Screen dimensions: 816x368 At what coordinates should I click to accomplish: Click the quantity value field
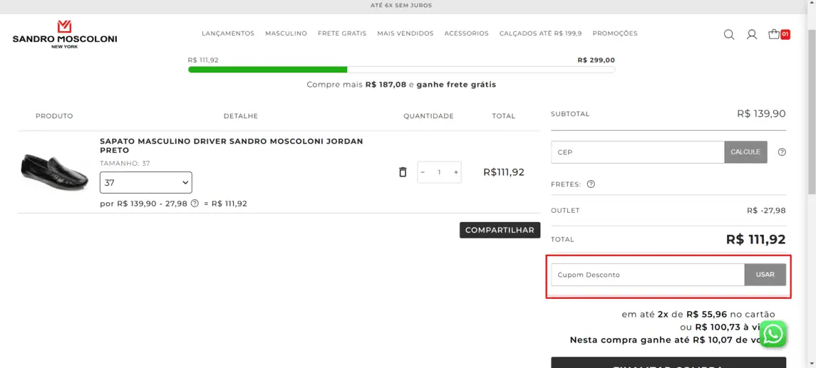click(x=439, y=172)
